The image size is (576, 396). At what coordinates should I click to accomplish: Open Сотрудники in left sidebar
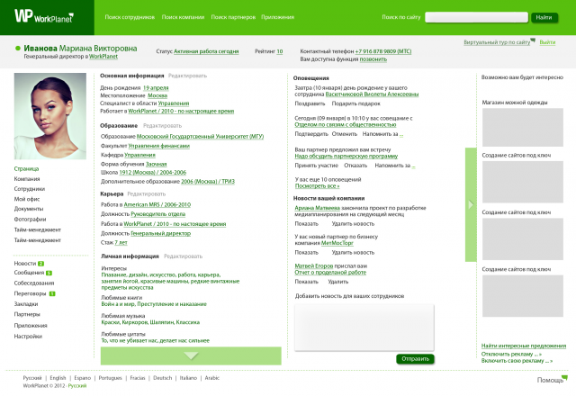tap(30, 189)
